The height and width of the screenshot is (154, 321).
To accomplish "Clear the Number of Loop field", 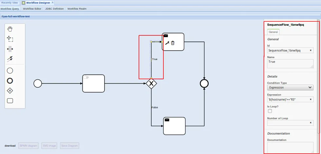I will [x=311, y=123].
